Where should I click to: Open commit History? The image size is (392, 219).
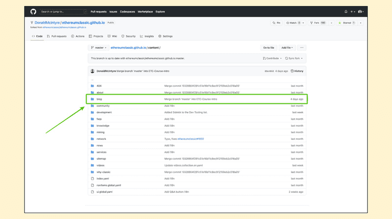(x=297, y=71)
